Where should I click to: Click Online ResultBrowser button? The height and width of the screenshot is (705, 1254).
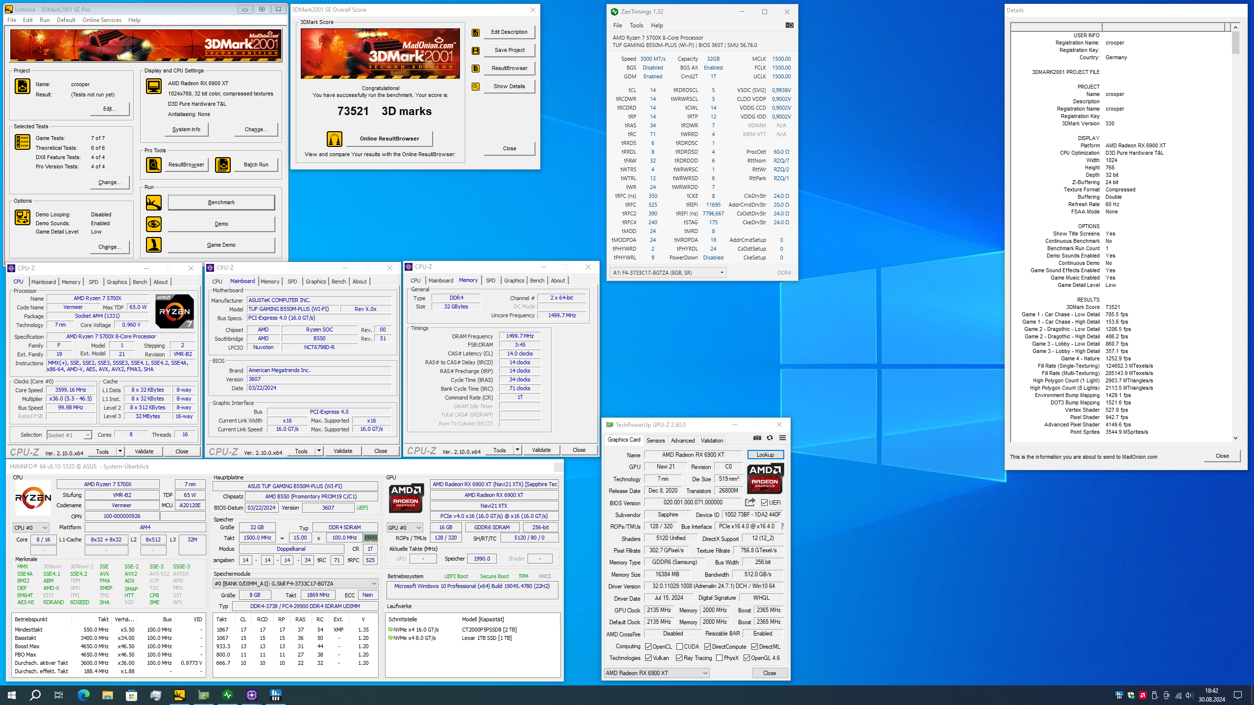[389, 139]
